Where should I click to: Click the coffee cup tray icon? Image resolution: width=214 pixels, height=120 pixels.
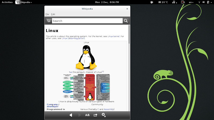coord(152,2)
